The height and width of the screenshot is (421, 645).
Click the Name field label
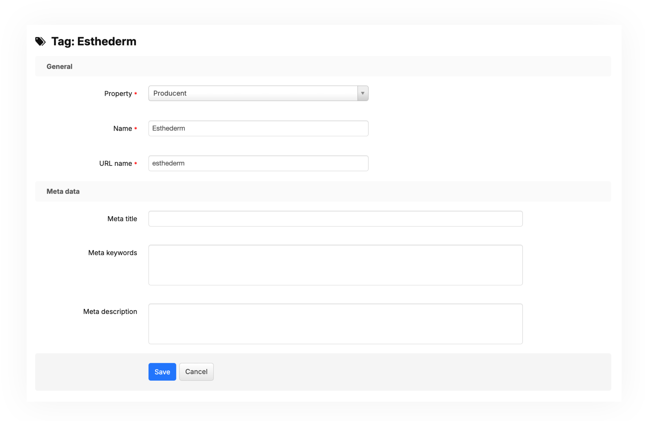[x=122, y=128]
